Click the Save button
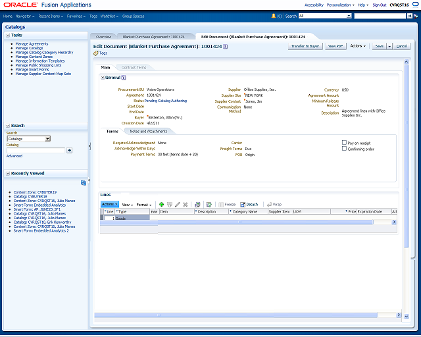The width and height of the screenshot is (421, 337). click(x=379, y=46)
